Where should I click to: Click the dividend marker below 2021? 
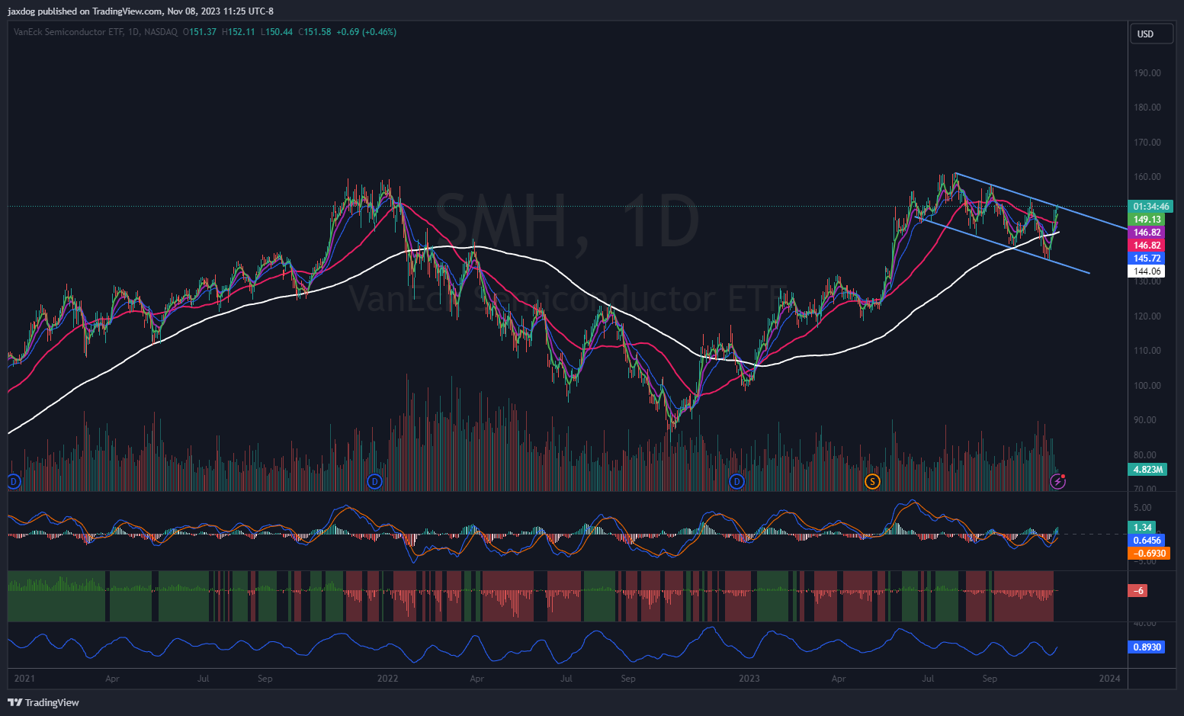[13, 481]
